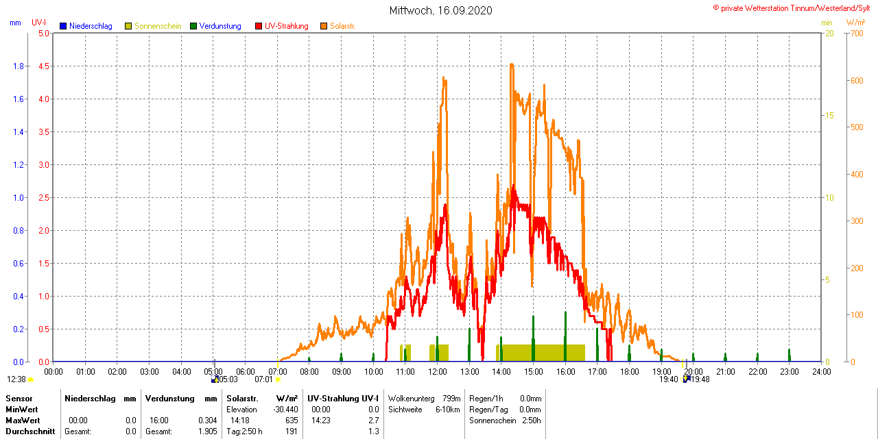Click the cloud base value 799m
The height and width of the screenshot is (439, 878).
452,398
